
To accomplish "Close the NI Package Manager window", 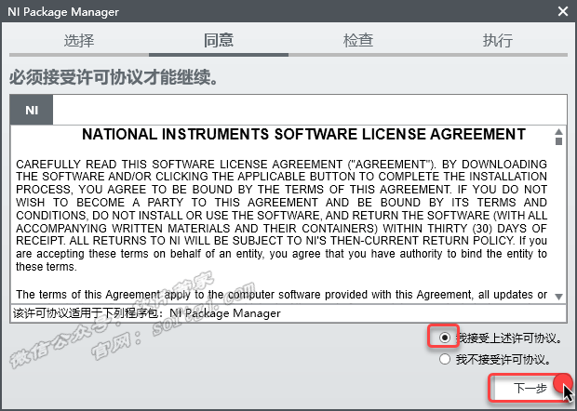I will [x=563, y=11].
